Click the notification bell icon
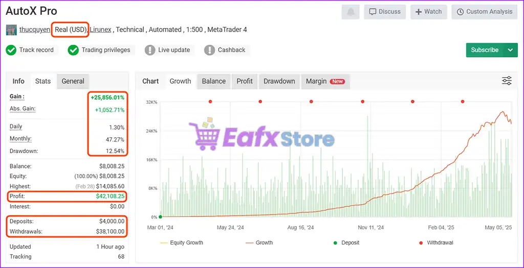This screenshot has width=524, height=268. coord(350,12)
